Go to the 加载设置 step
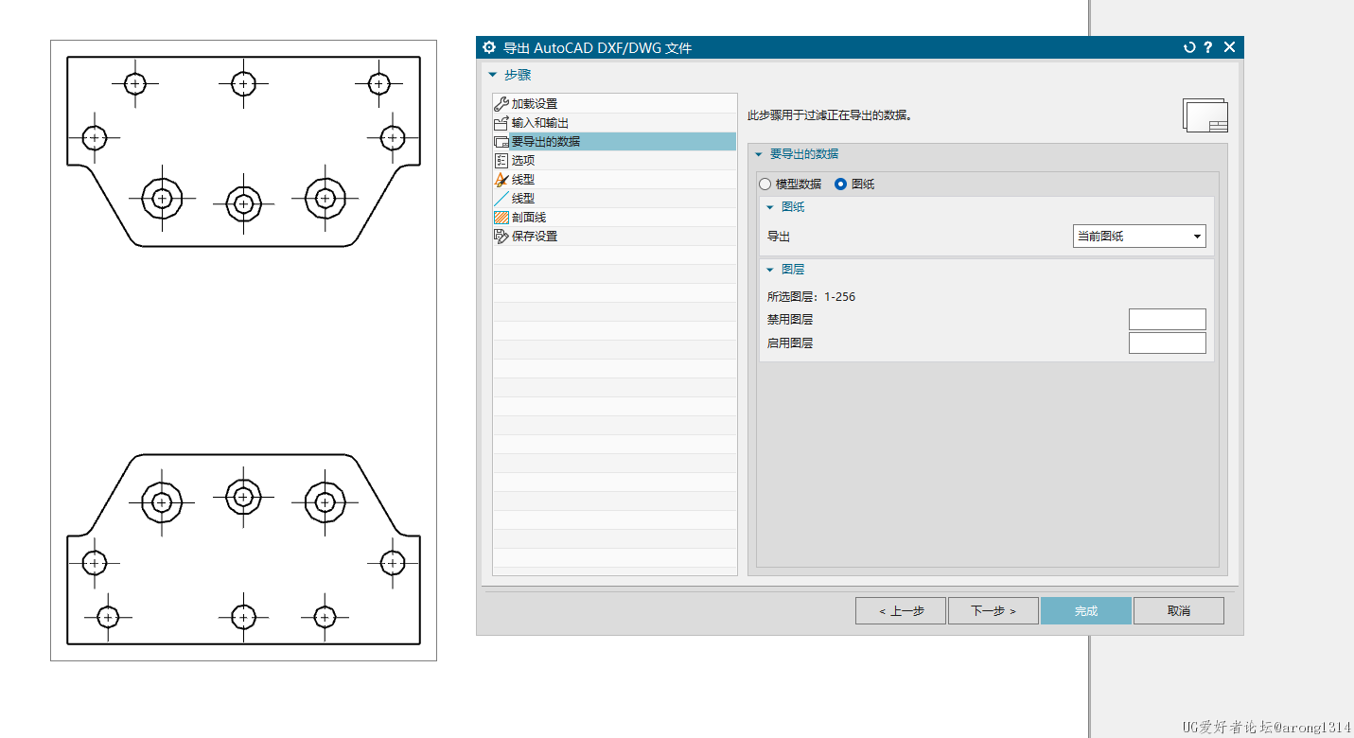 point(614,104)
